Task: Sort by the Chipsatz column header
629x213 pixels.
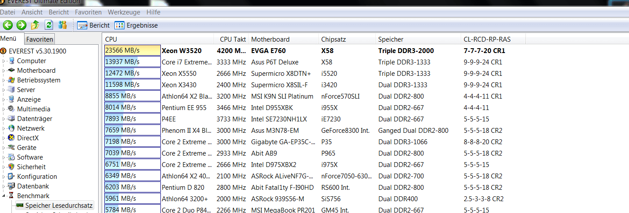Action: tap(347, 39)
